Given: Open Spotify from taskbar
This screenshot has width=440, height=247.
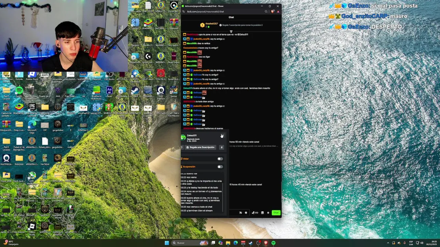Looking at the screenshot, I should point(273,243).
